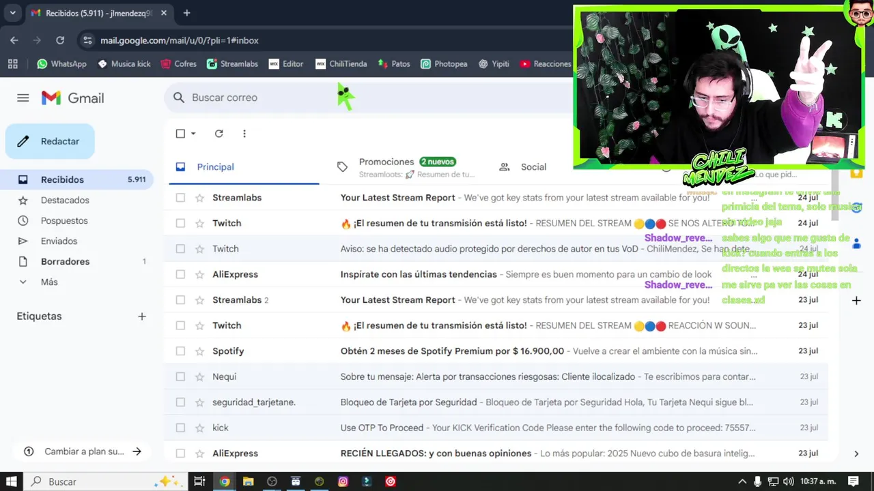Show hidden system tray icons
The height and width of the screenshot is (491, 874).
click(x=742, y=481)
